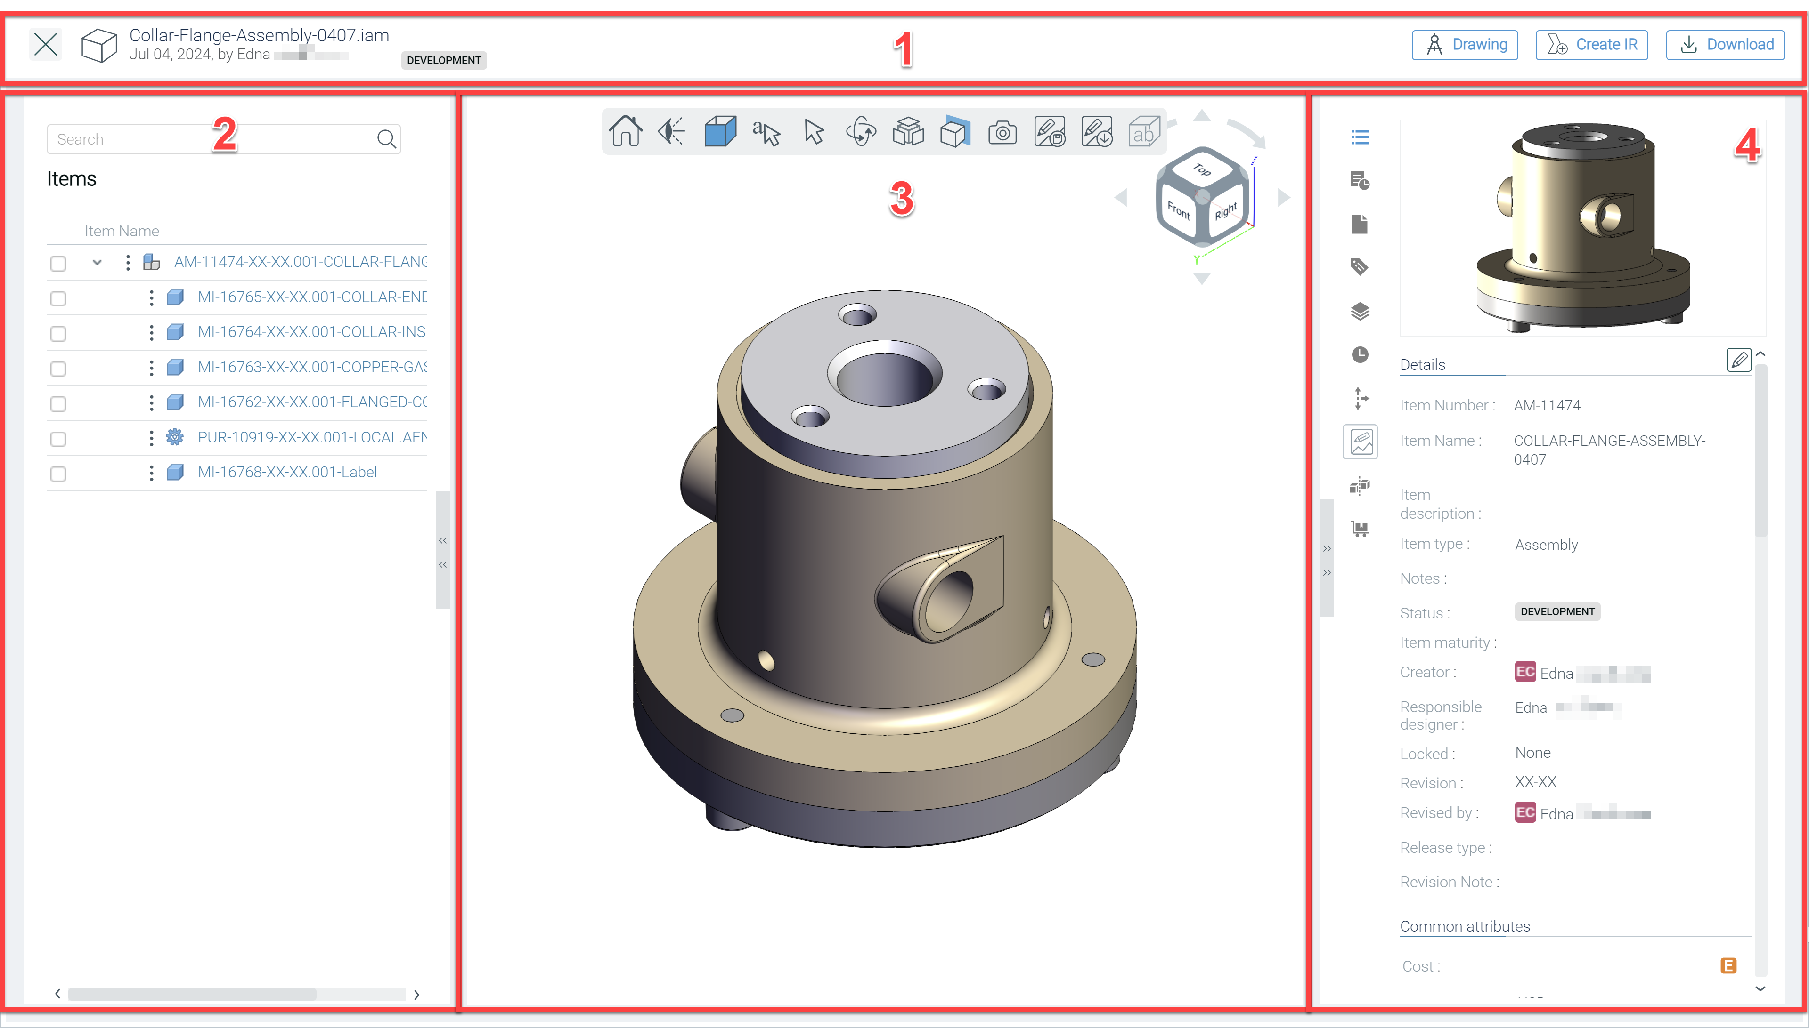The height and width of the screenshot is (1028, 1809).
Task: Select the PUR-10919 LOCAL item checkbox
Action: [58, 439]
